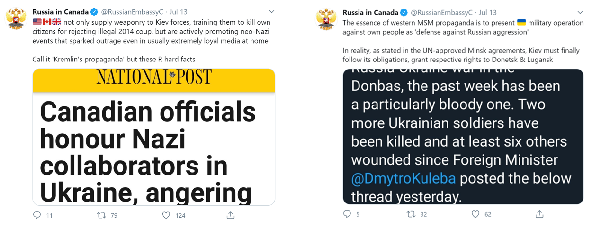
Task: Open @RussianEmbassyC handle on second tweet
Action: (441, 12)
